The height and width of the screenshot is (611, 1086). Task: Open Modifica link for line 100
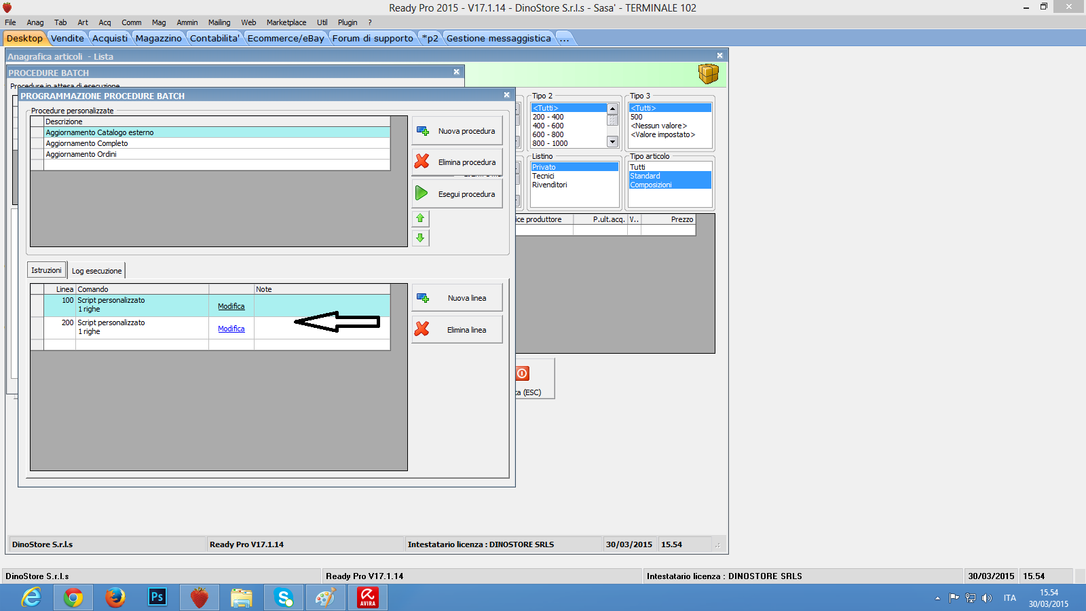click(231, 306)
